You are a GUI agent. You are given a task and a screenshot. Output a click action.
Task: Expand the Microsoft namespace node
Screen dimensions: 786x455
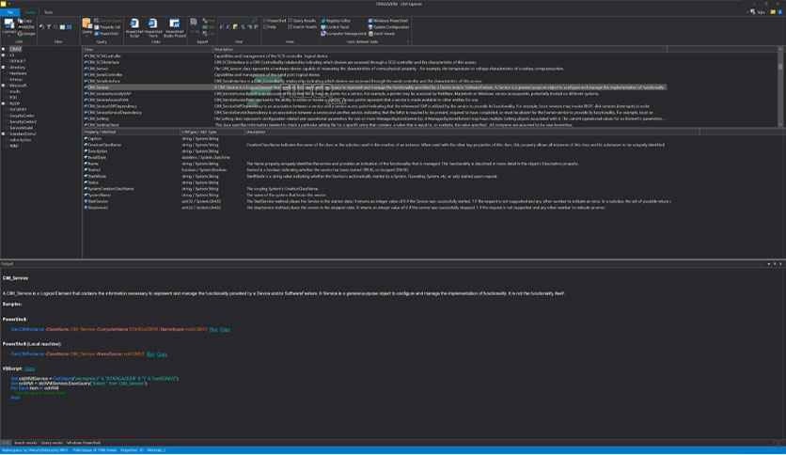tap(4, 86)
